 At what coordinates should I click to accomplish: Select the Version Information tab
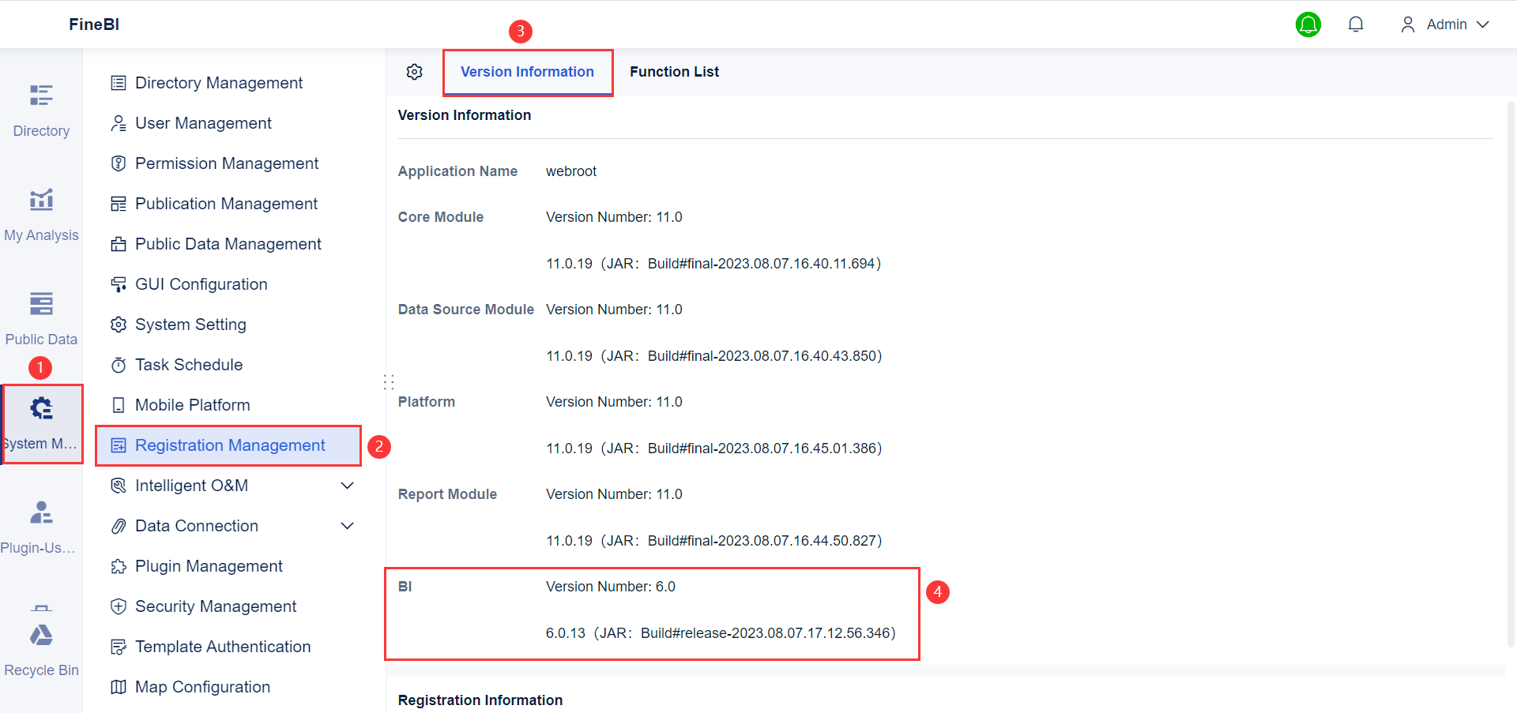pos(527,71)
